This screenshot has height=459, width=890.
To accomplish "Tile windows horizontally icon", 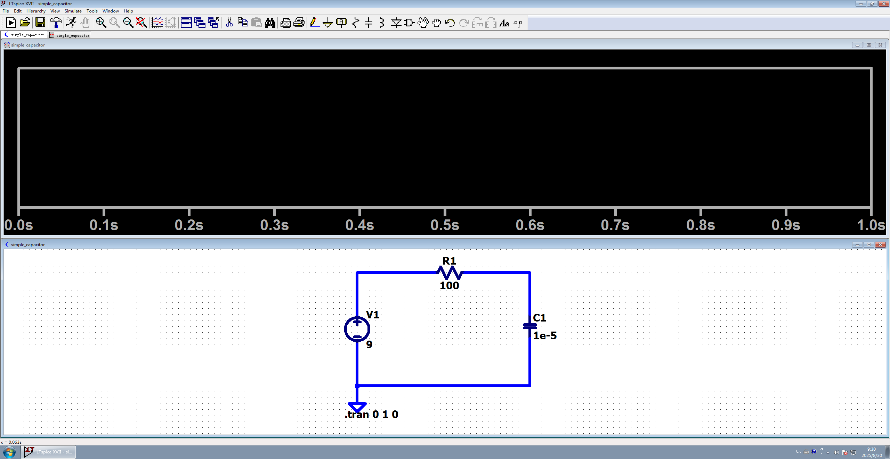I will tap(186, 23).
